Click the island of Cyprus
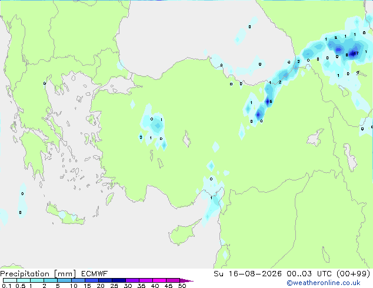The height and width of the screenshot is (288, 373). (184, 232)
